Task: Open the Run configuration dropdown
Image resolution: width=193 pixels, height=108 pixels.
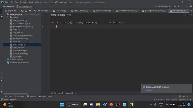Action: (163, 7)
